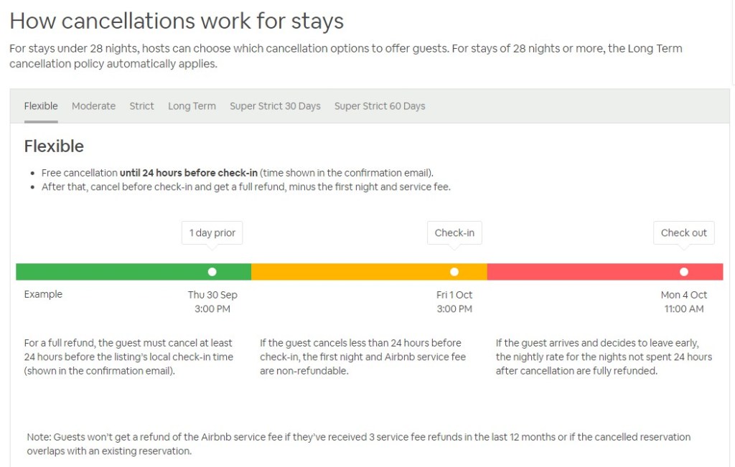
Task: Click the "1 day prior" label bubble
Action: coord(212,232)
